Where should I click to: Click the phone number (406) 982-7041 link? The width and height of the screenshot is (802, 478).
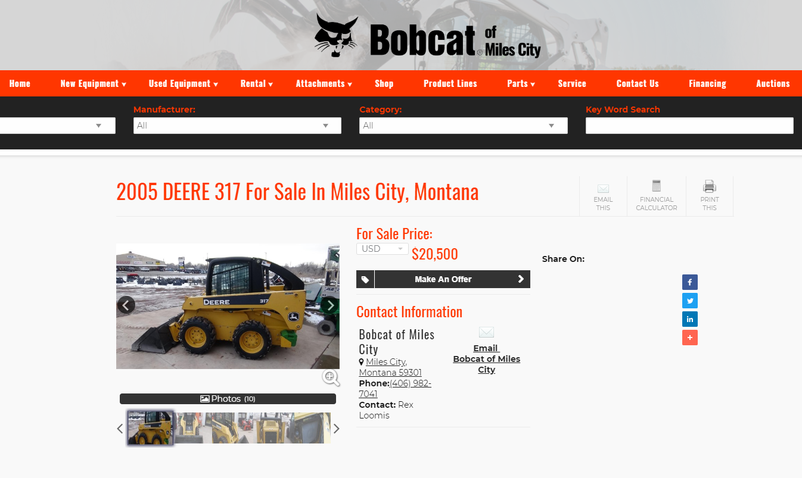(x=395, y=389)
